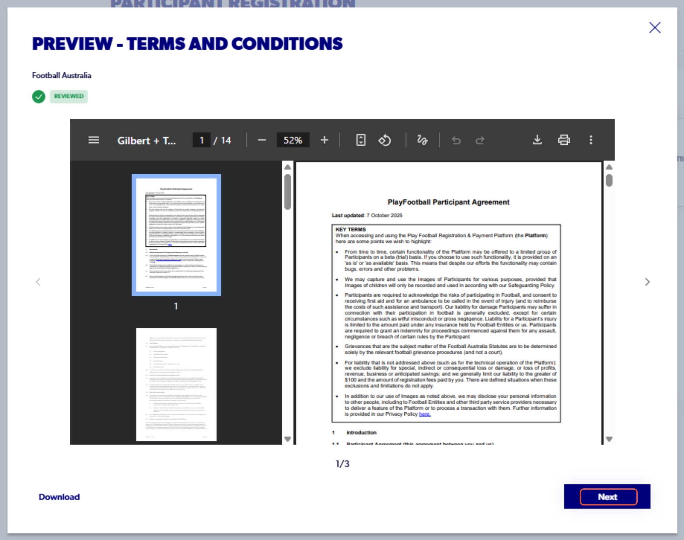This screenshot has width=684, height=540.
Task: Zoom in with the plus icon
Action: click(x=324, y=140)
